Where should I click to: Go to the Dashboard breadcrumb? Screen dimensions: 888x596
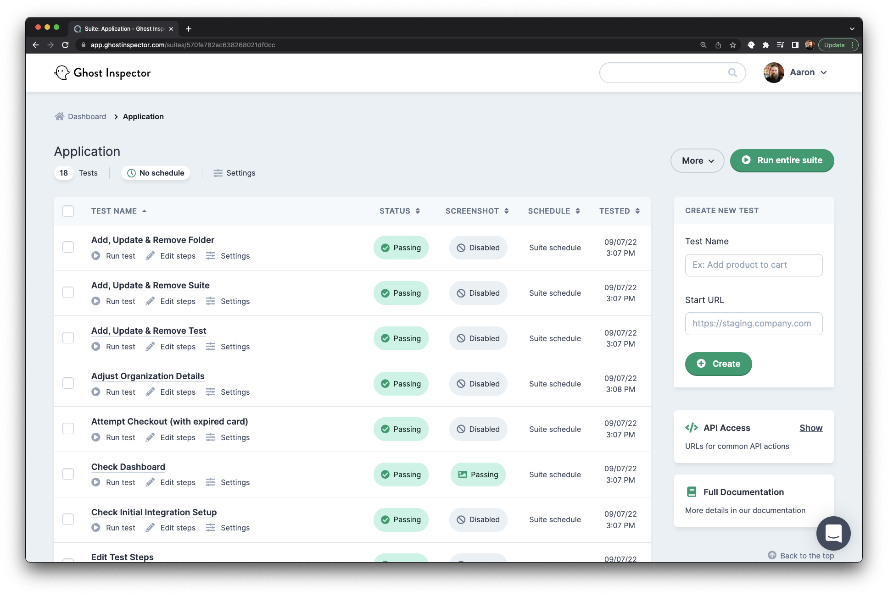87,116
